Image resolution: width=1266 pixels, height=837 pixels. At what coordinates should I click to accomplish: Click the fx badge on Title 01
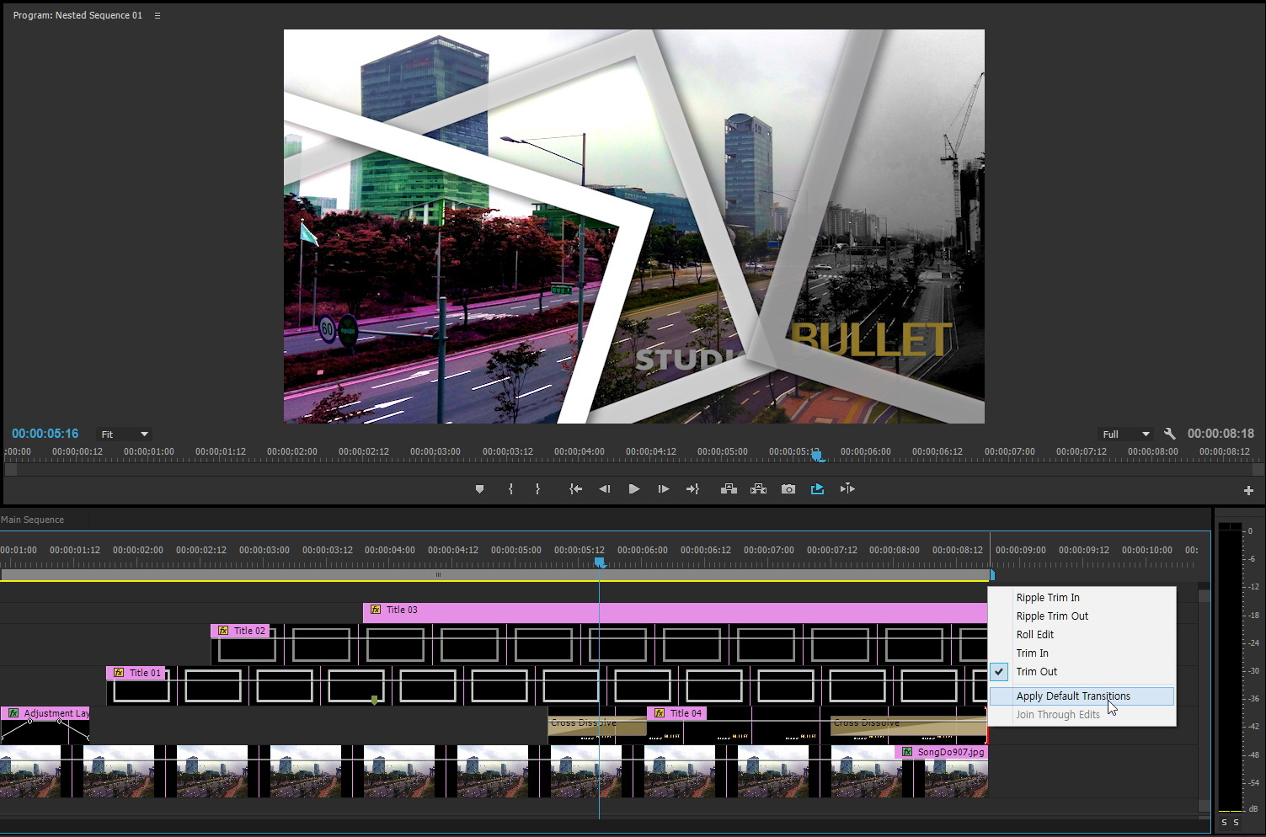pos(118,673)
